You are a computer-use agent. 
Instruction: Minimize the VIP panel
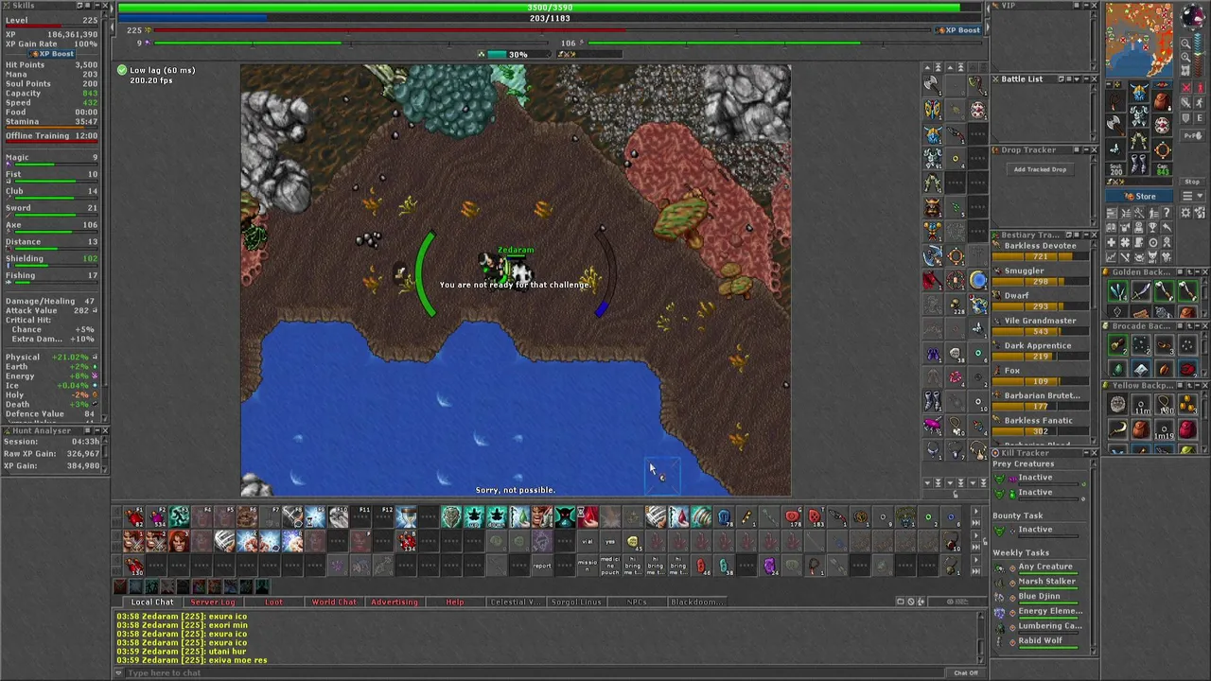[x=1086, y=6]
